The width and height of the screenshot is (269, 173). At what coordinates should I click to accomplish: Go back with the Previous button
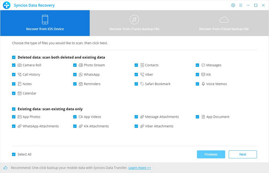211,154
